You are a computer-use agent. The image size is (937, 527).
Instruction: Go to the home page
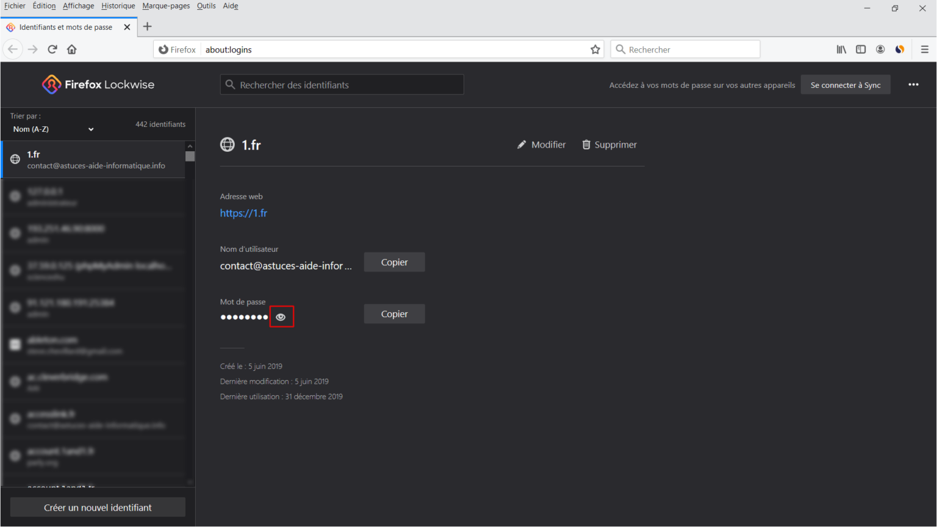click(72, 49)
